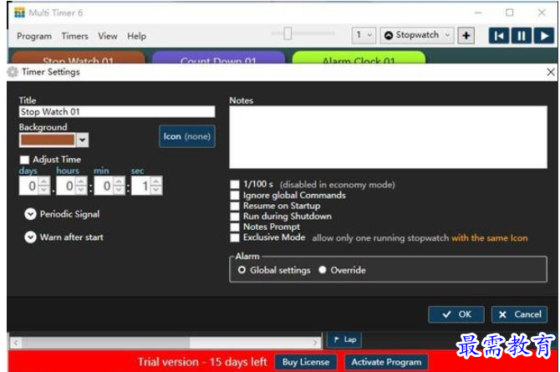The width and height of the screenshot is (560, 372).
Task: Expand the Periodic Signal section
Action: (30, 214)
